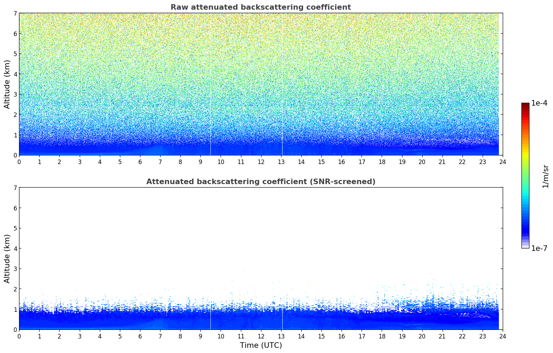553x353 pixels.
Task: Click the 'Time (UTC)' axis label
Action: [261, 345]
